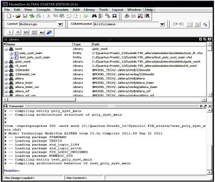Open the Window menu

click(x=134, y=10)
